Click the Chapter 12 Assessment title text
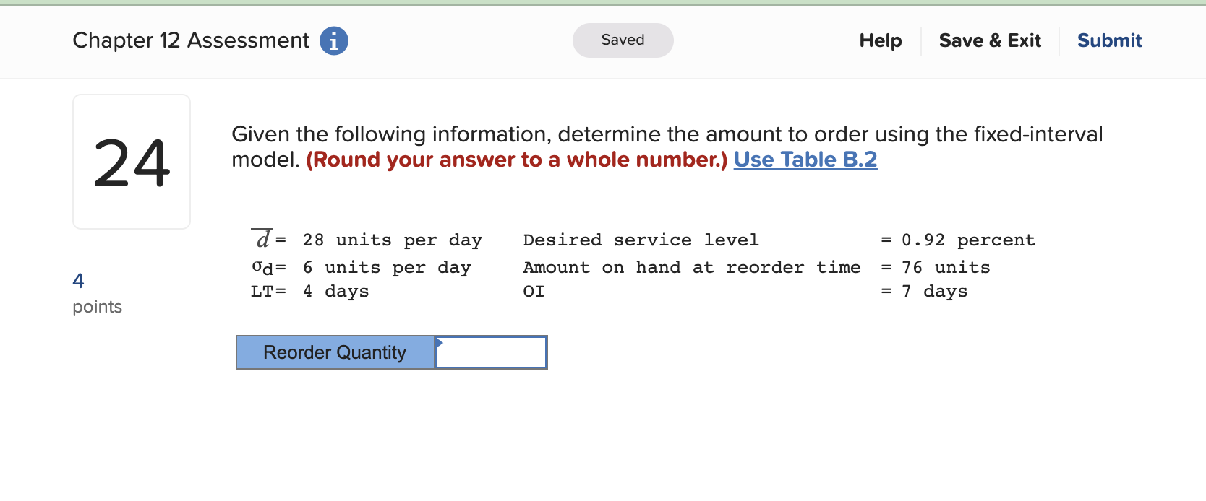The image size is (1206, 501). pyautogui.click(x=191, y=40)
